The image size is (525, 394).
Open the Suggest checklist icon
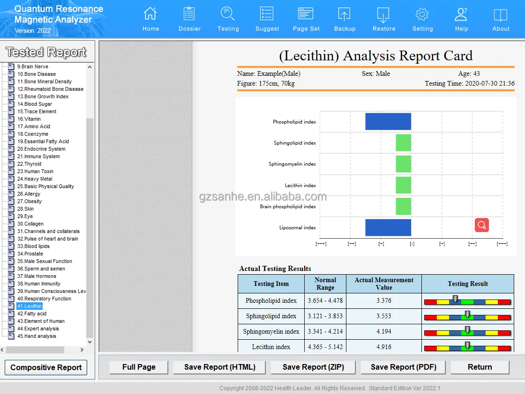click(267, 15)
